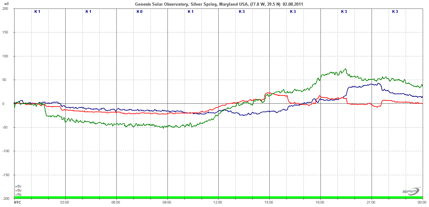Click the K 1 label between 09:00 and 12:00

[191, 12]
